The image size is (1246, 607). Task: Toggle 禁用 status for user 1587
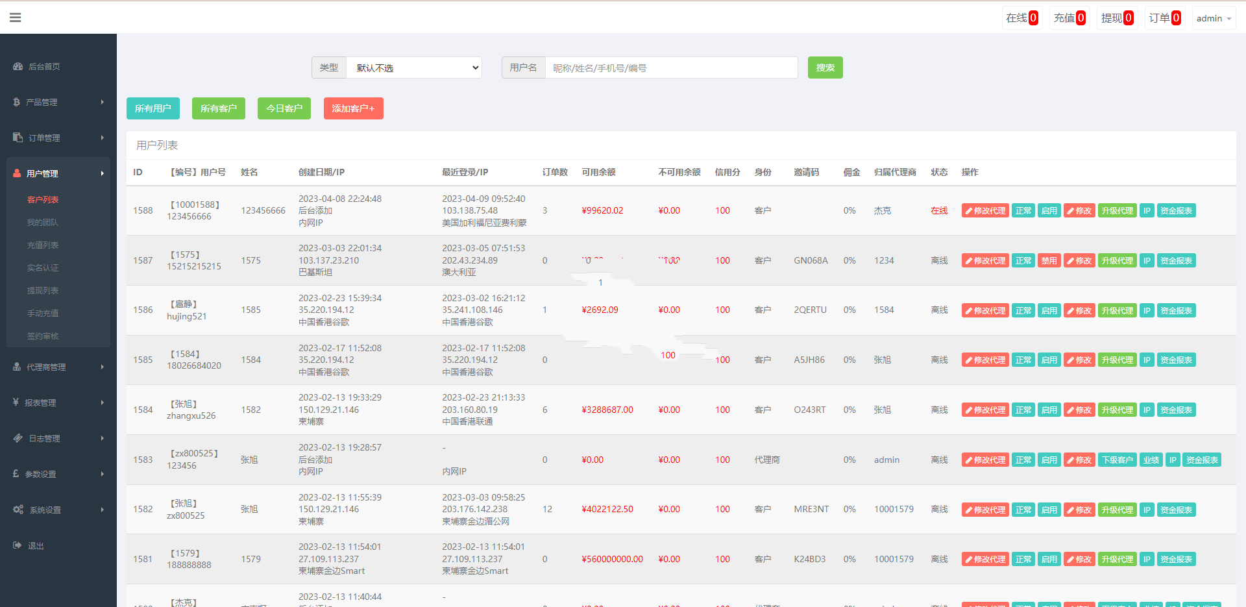(x=1049, y=261)
